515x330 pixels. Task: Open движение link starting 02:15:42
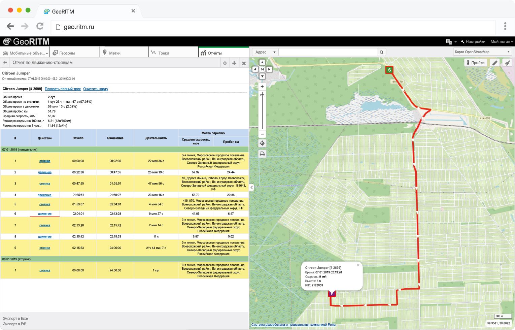point(45,236)
